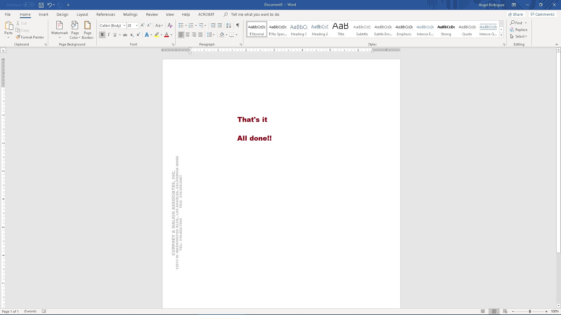Click the Sort icon
The width and height of the screenshot is (561, 315).
(x=229, y=25)
